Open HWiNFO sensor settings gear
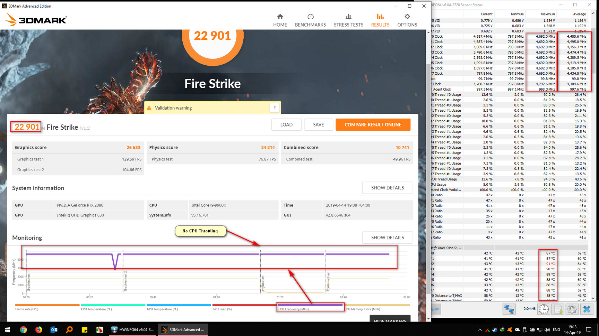Image resolution: width=599 pixels, height=336 pixels. pyautogui.click(x=572, y=309)
